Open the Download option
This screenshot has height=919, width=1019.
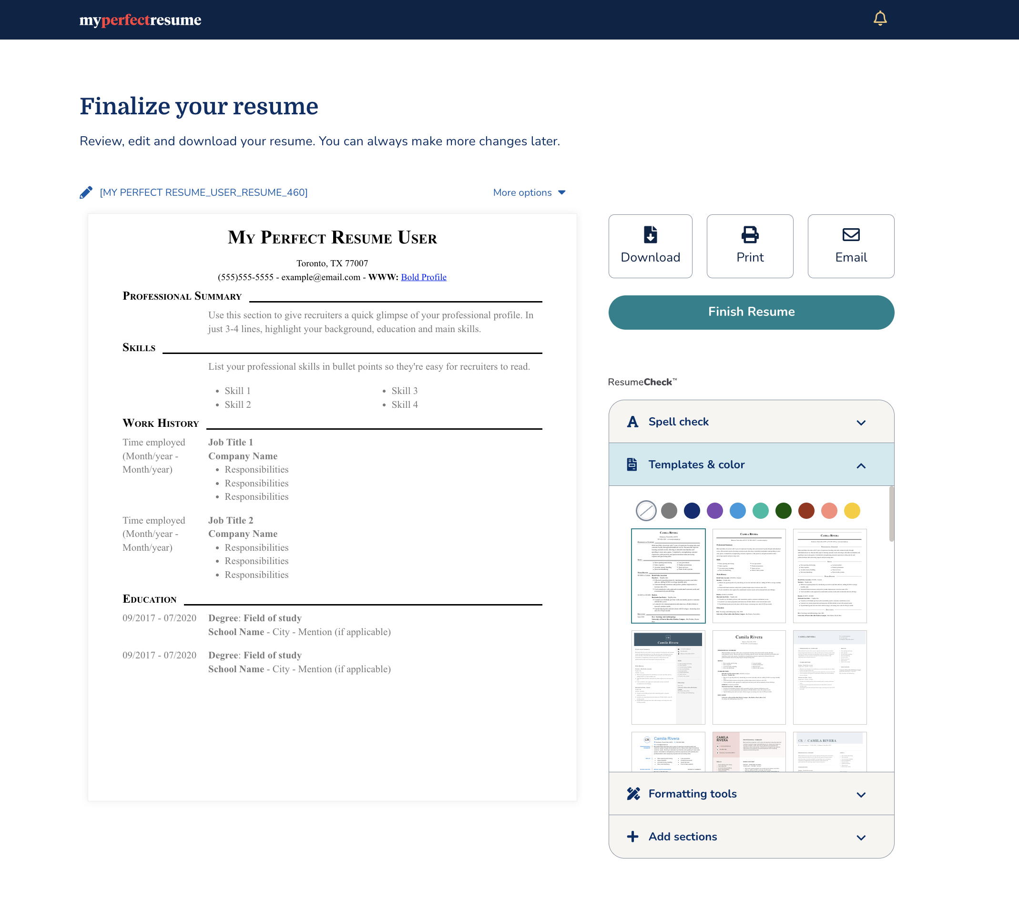pyautogui.click(x=651, y=246)
